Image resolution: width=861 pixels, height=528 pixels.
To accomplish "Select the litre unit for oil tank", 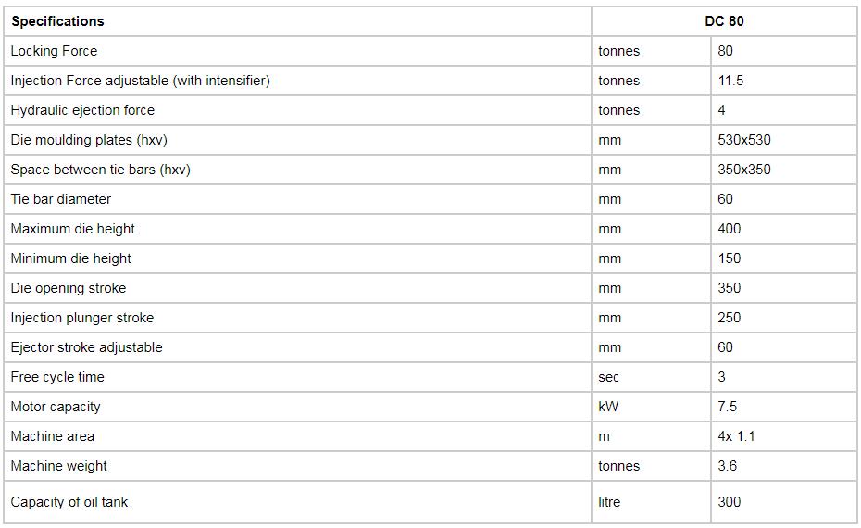I will pyautogui.click(x=609, y=502).
